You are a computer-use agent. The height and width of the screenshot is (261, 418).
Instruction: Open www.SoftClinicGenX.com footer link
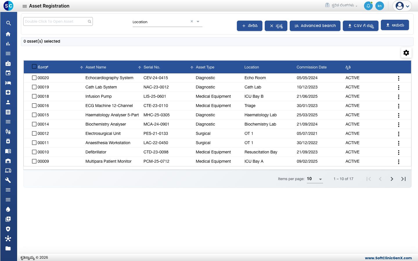pos(388,258)
